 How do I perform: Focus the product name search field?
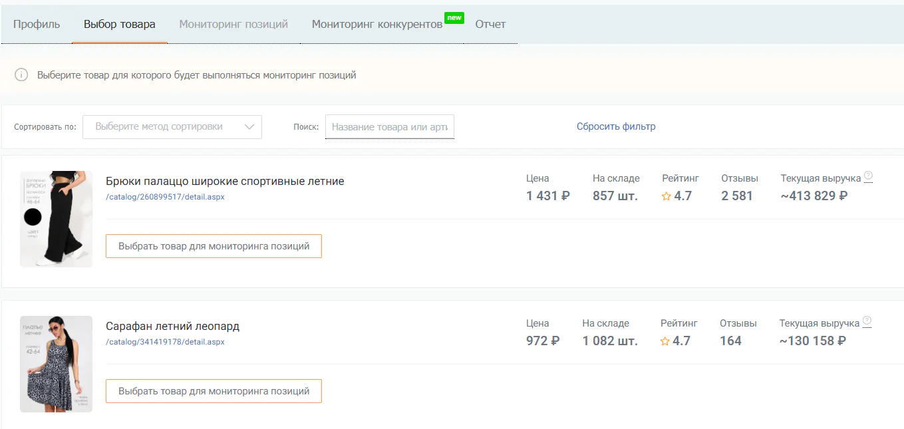coord(390,126)
